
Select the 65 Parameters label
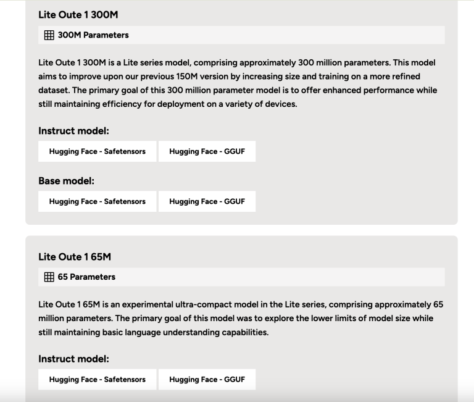[86, 277]
